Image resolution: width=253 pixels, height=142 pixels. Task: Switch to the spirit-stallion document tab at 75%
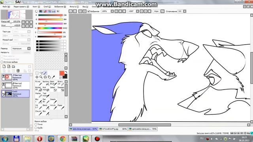[143, 129]
